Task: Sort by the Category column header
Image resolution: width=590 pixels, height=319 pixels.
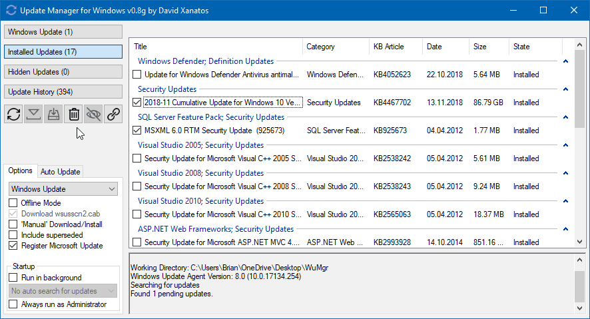Action: [336, 47]
